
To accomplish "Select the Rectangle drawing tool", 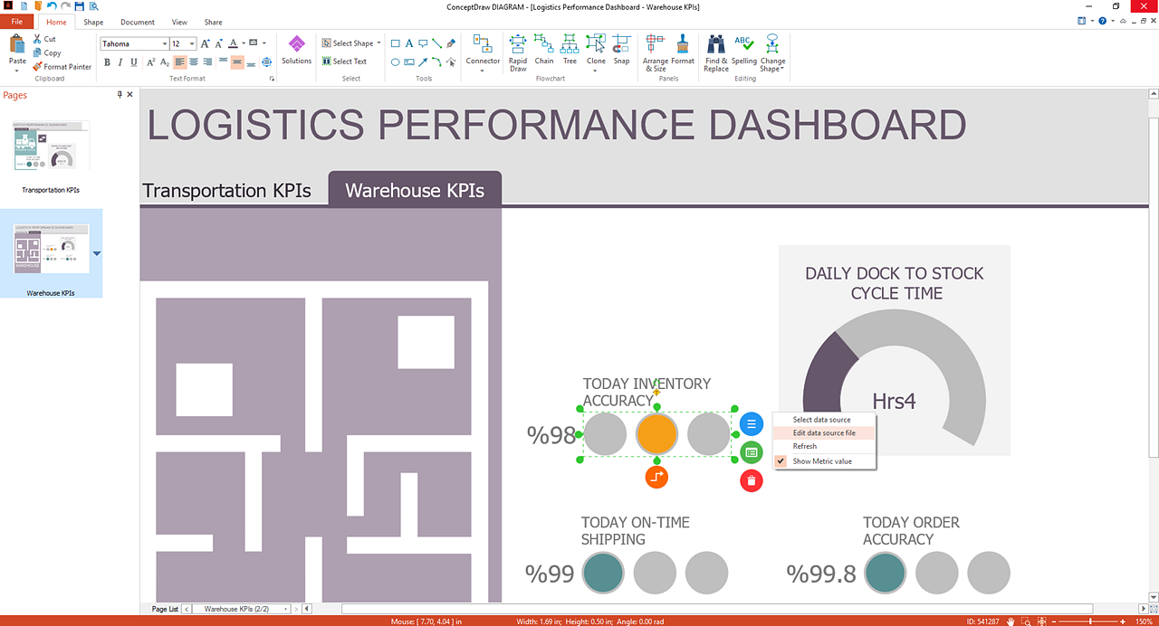I will (x=396, y=43).
